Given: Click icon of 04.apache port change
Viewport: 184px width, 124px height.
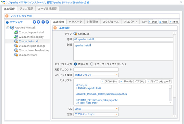Looking at the screenshot, I should click(x=16, y=46).
